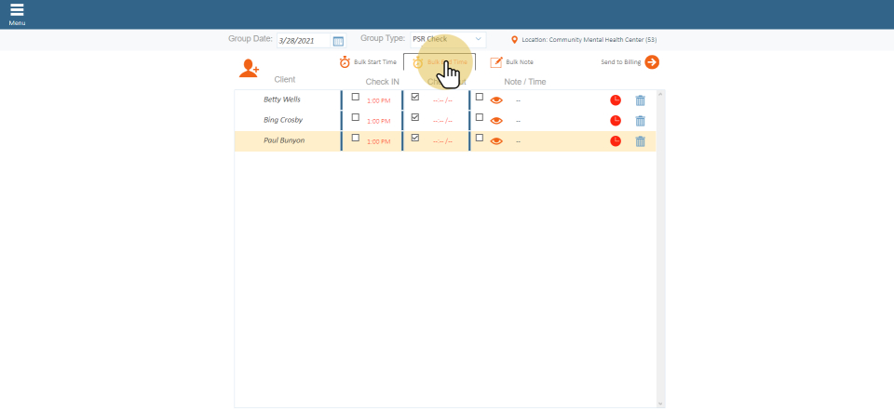
Task: Click the red clock icon for Betty Wells
Action: [x=616, y=99]
